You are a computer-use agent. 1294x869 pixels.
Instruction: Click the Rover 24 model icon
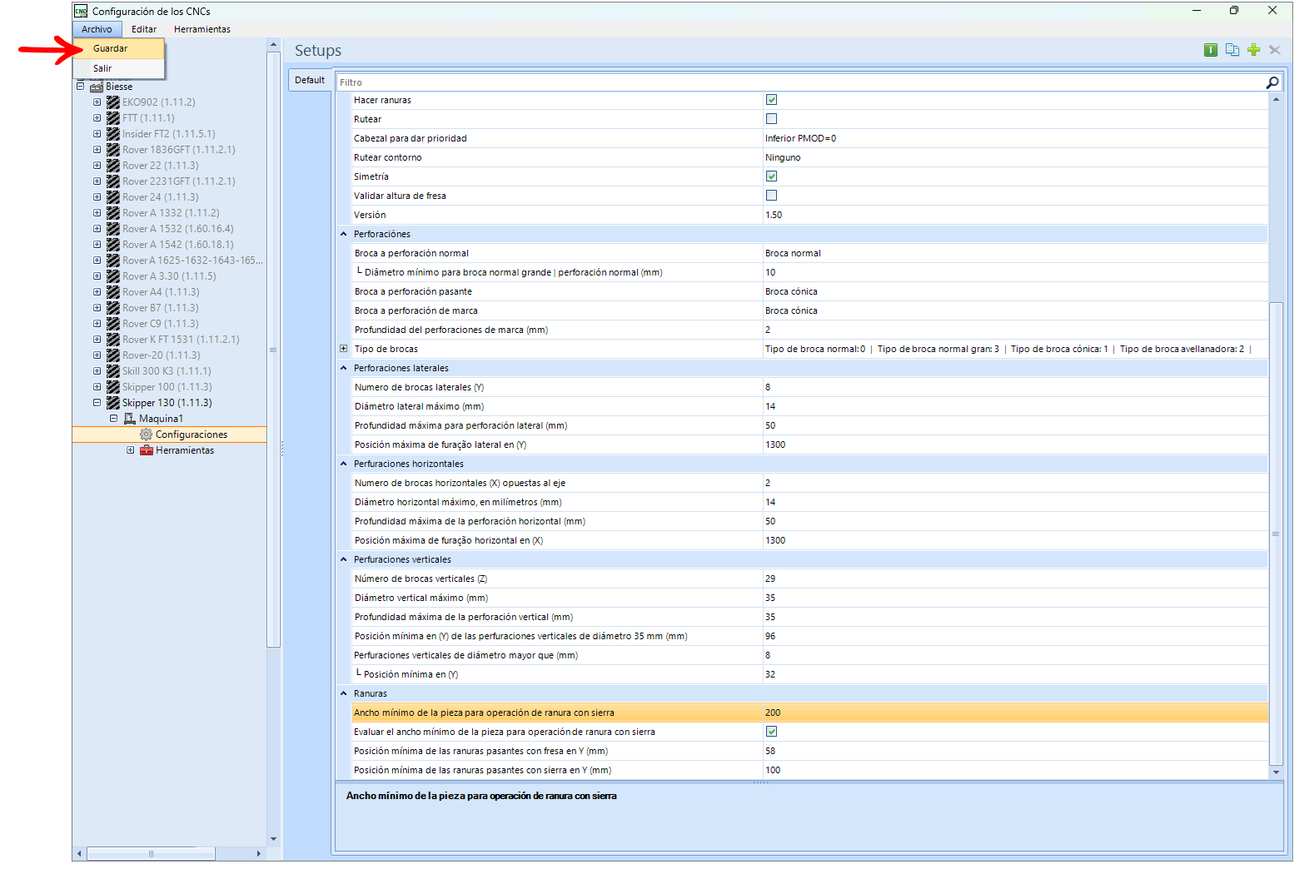[113, 197]
